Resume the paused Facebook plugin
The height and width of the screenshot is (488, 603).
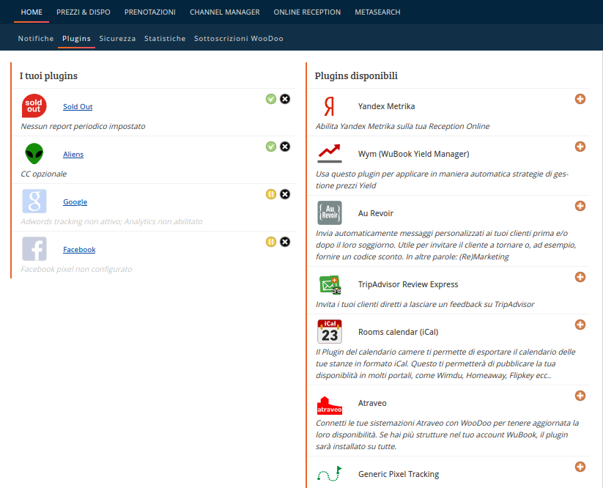tap(271, 242)
